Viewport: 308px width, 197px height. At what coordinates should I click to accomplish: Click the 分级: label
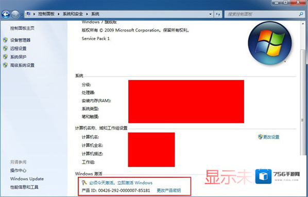87,84
